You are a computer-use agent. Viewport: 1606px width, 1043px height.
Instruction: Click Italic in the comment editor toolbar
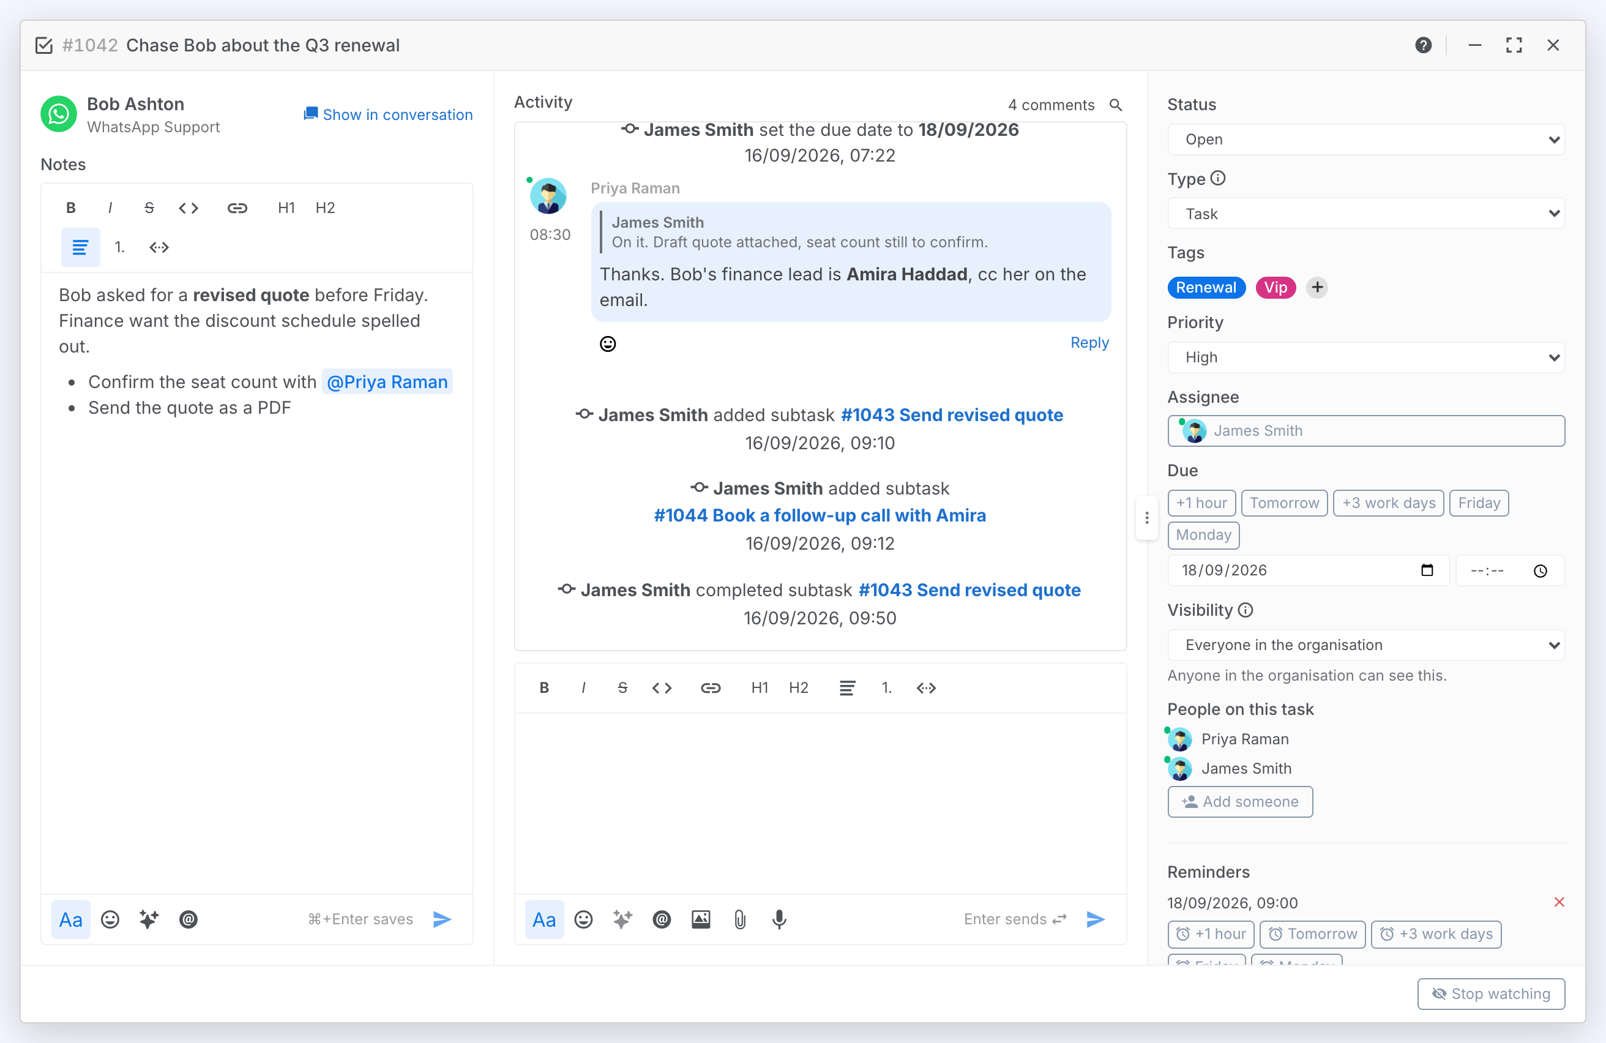coord(584,687)
